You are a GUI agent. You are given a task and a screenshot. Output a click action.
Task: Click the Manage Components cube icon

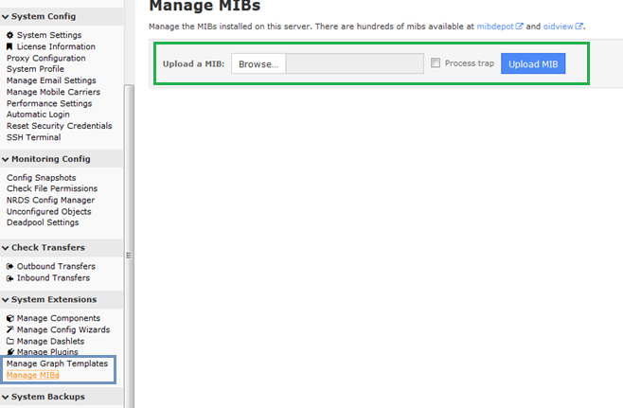[x=10, y=318]
